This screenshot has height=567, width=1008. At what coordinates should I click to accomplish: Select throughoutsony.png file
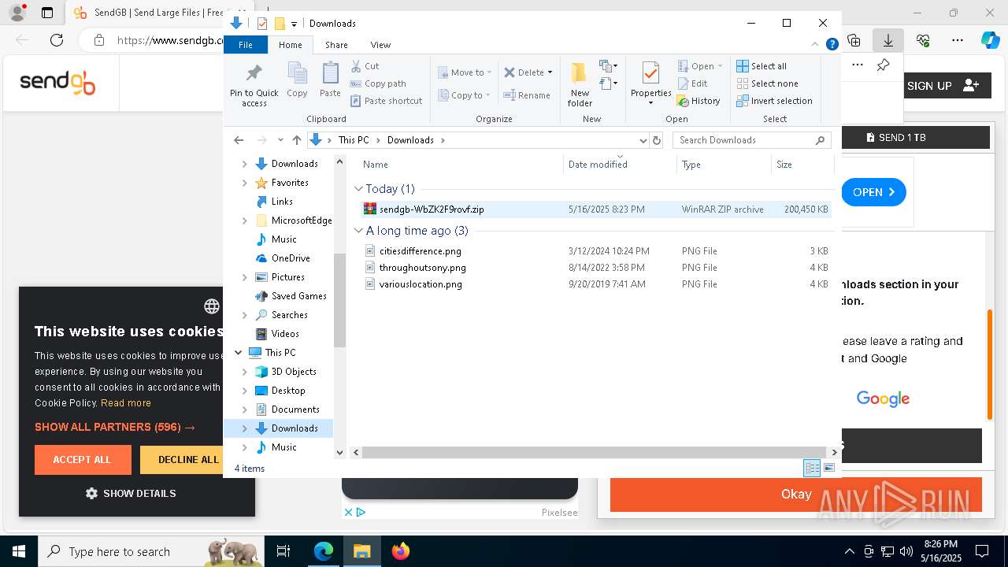click(595, 268)
